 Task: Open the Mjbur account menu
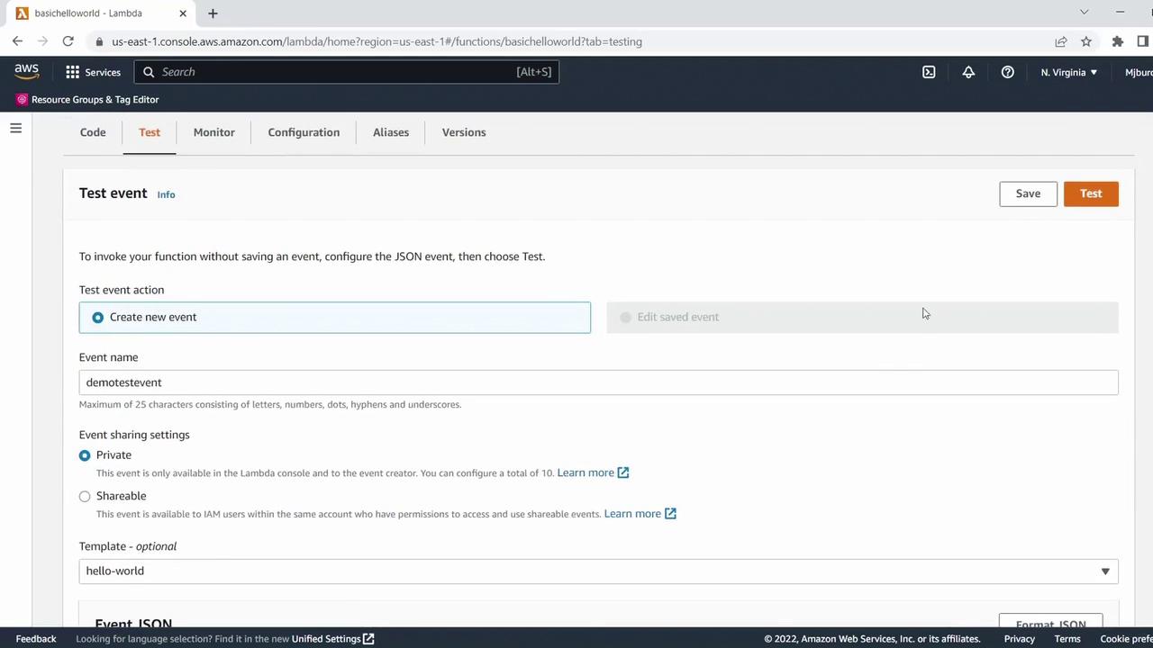(x=1139, y=72)
